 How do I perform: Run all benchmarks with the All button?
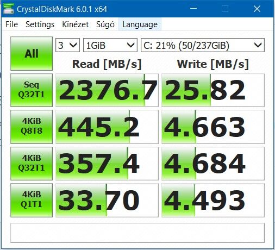coord(32,53)
